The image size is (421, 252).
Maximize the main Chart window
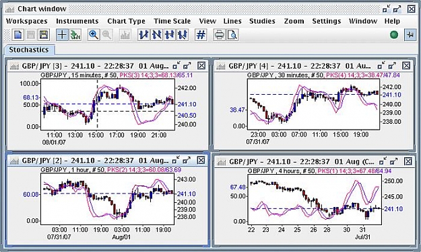click(397, 9)
